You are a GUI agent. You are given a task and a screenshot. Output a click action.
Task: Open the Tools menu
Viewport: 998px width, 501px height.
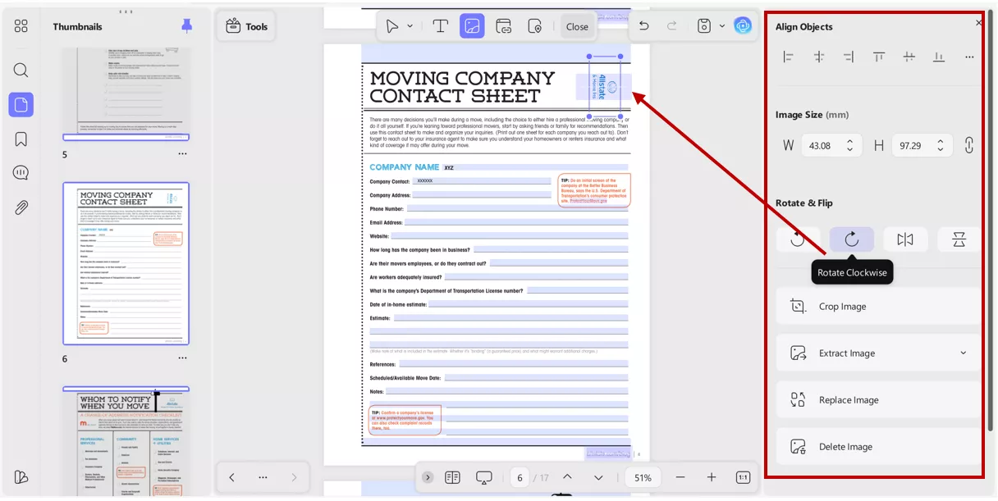(x=246, y=25)
